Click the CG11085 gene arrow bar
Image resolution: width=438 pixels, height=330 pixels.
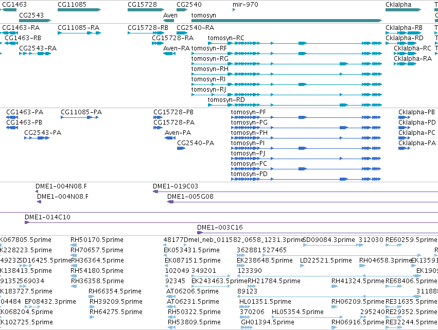(79, 10)
